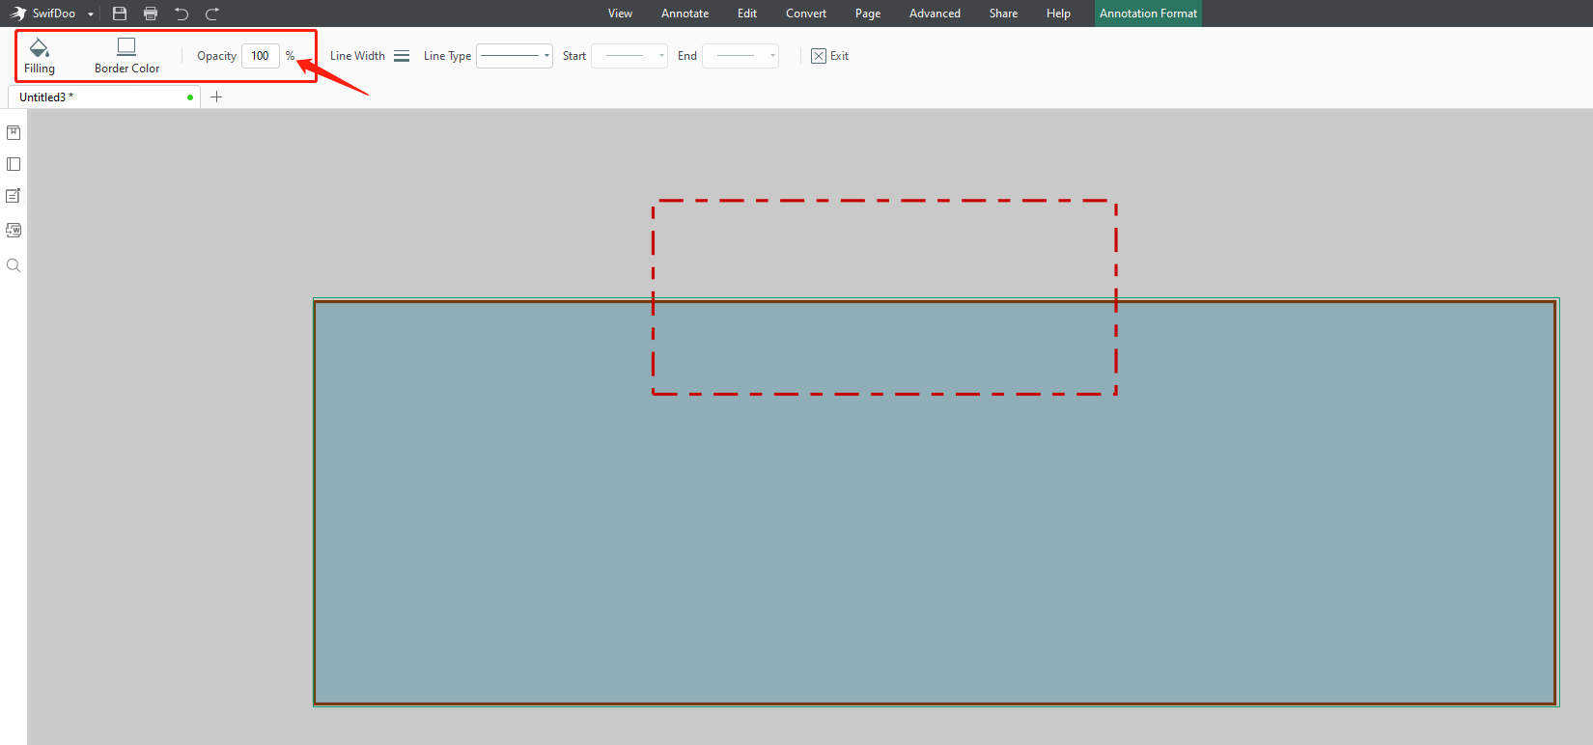
Task: Open the Convert menu
Action: coord(805,14)
